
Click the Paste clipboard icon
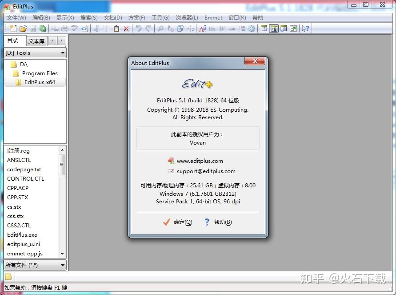116,28
